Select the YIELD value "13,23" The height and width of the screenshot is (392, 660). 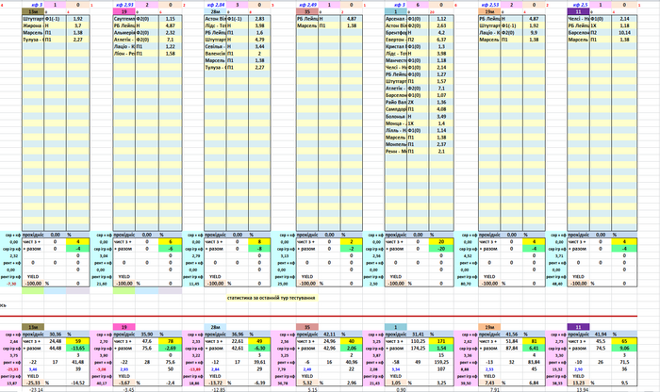point(579,384)
